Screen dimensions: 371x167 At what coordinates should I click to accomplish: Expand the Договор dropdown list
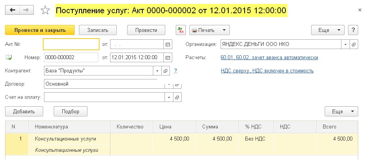tap(169, 84)
